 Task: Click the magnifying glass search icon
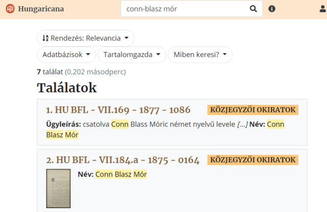pyautogui.click(x=253, y=9)
